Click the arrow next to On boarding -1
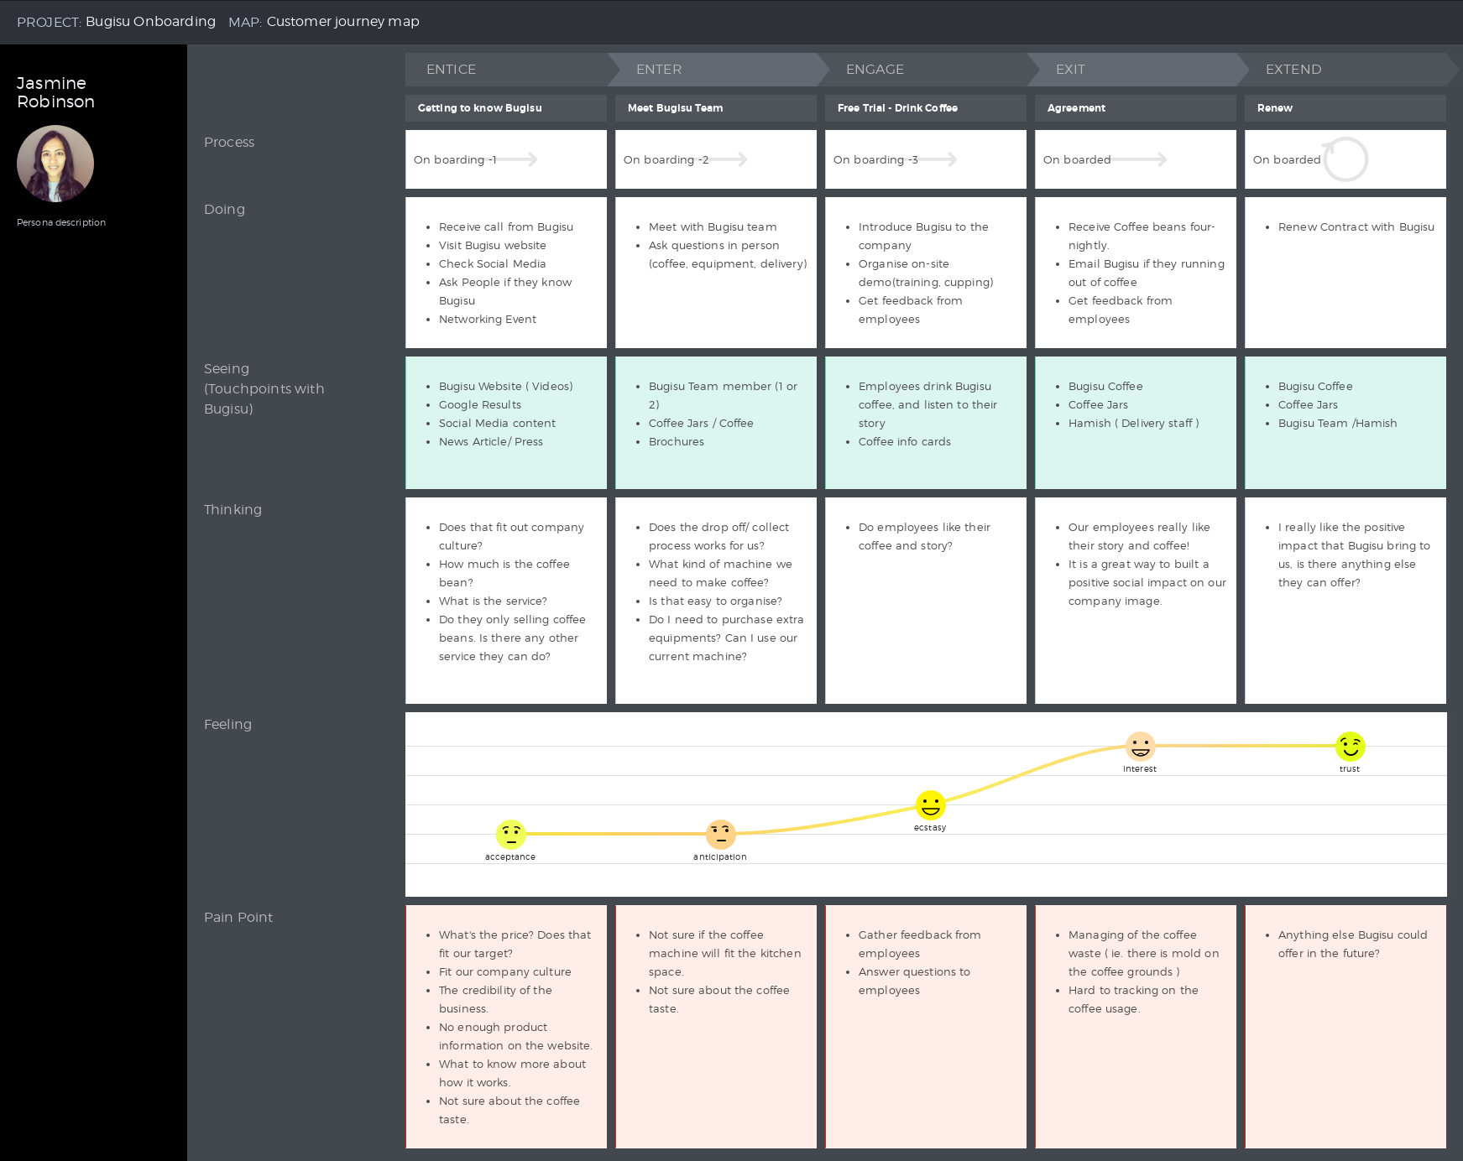The height and width of the screenshot is (1161, 1463). click(518, 159)
